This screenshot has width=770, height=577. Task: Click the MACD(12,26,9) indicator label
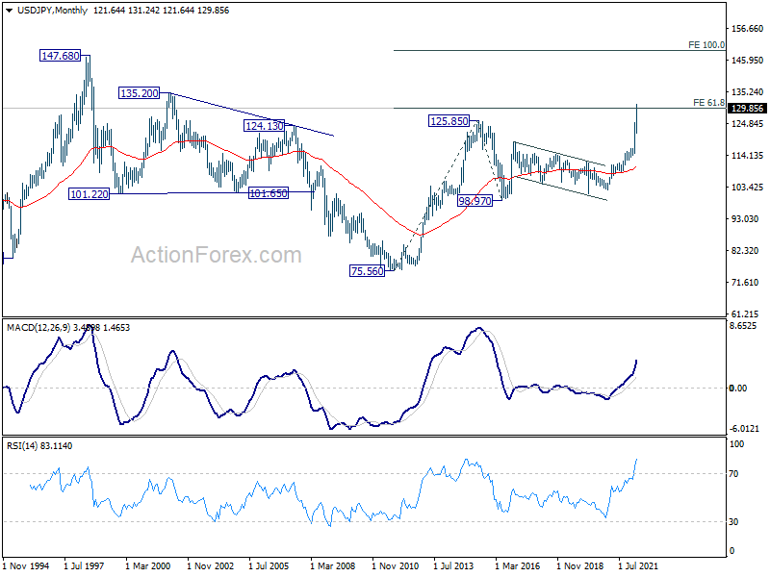coord(68,328)
